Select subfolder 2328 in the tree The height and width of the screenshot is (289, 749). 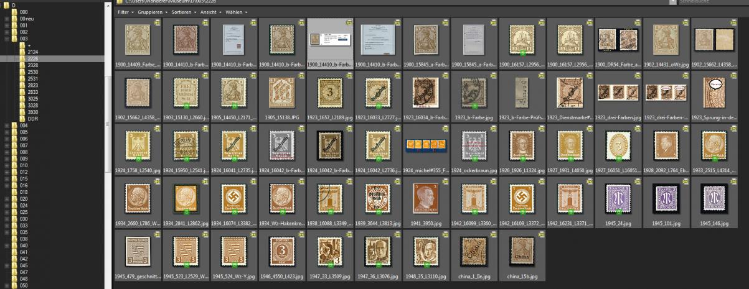coord(29,65)
